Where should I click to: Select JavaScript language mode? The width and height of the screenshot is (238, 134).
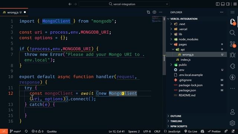click(172, 131)
